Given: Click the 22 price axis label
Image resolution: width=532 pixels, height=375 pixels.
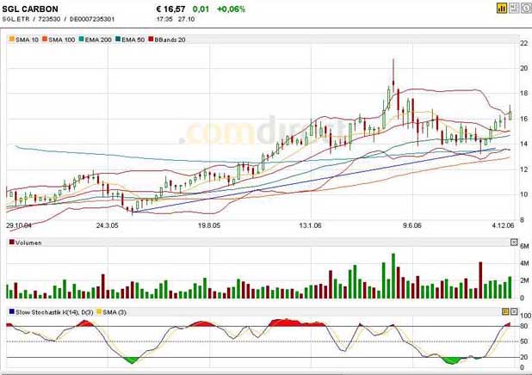Looking at the screenshot, I should 524,43.
